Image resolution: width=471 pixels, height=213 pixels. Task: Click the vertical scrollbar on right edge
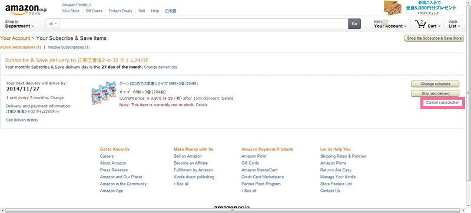(469, 93)
